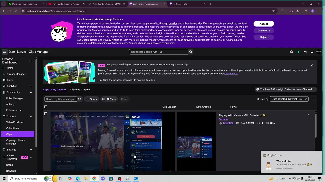Open Outlook from the taskbar
325x182 pixels.
pos(136,179)
